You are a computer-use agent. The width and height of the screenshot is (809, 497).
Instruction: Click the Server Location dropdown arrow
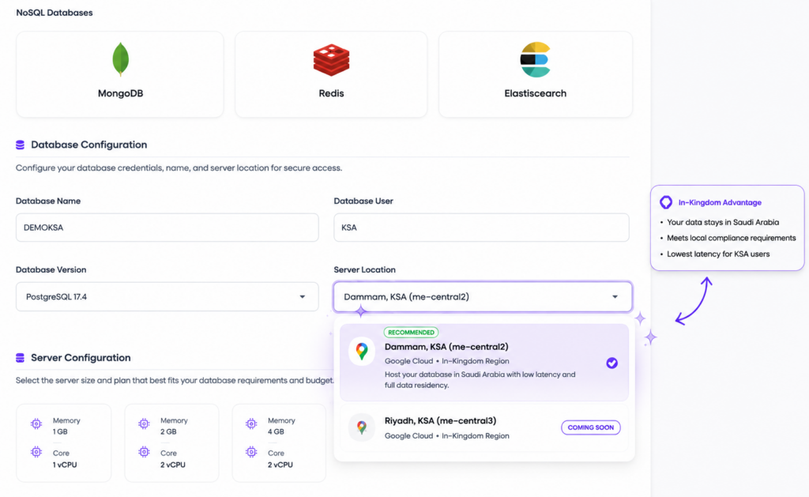[x=615, y=297]
